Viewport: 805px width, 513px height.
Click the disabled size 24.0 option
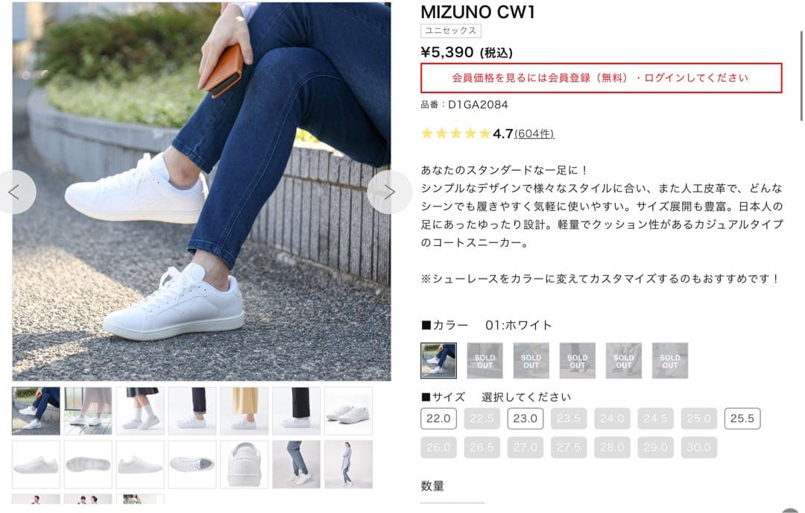[612, 418]
